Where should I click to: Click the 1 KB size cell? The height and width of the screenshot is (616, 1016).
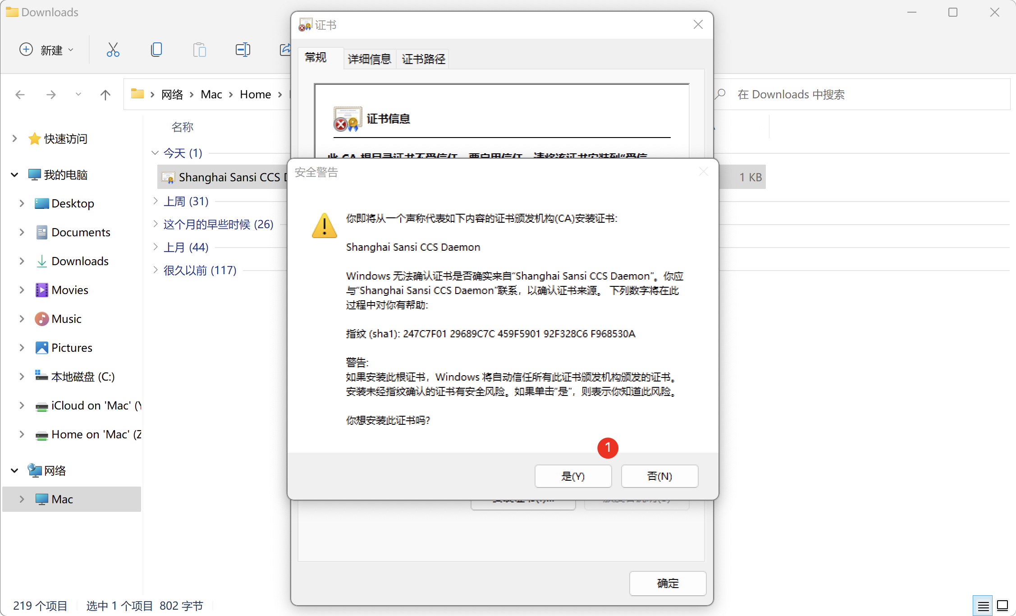pos(751,177)
